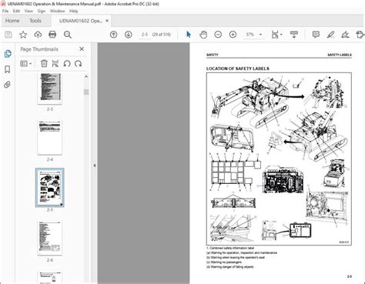This screenshot has width=365, height=284.
Task: Close the UENAM01602 document tab
Action: pos(107,21)
